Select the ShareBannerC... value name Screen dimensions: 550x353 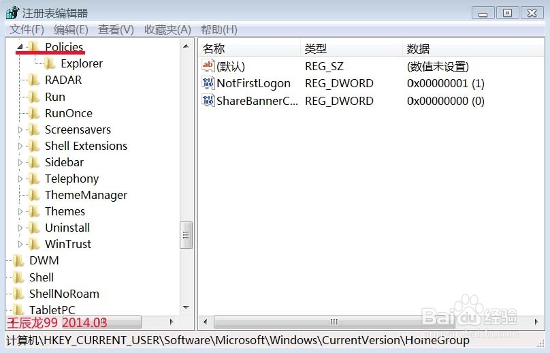coord(257,101)
